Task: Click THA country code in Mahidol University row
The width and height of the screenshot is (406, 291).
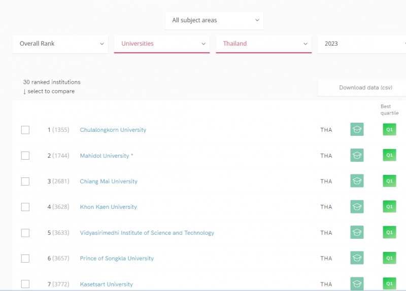Action: (326, 156)
